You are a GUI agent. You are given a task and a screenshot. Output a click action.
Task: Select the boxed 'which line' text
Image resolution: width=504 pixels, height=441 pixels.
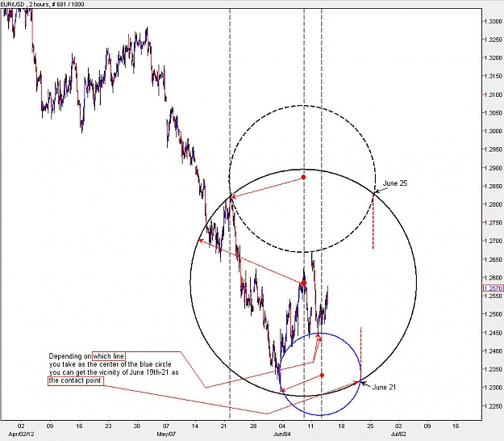coord(108,356)
